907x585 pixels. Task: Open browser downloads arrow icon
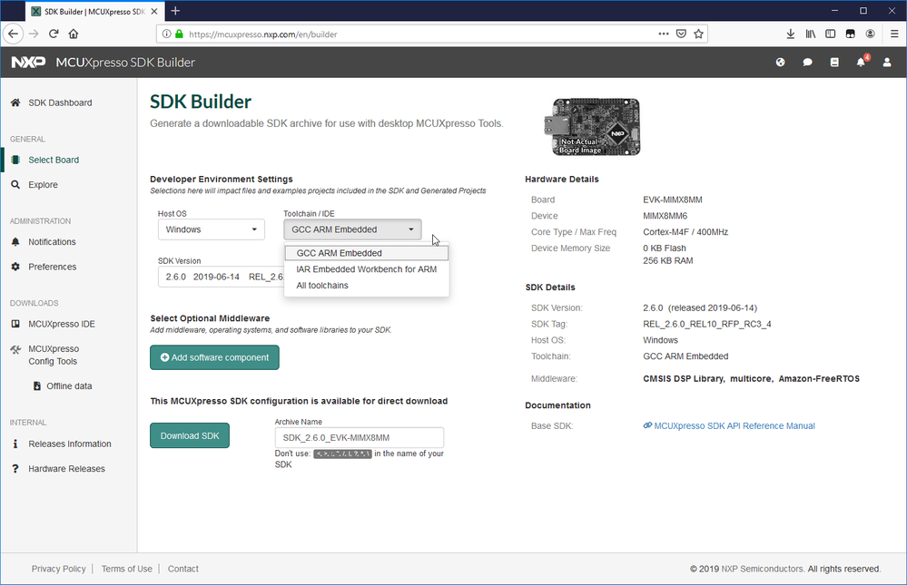pyautogui.click(x=790, y=34)
